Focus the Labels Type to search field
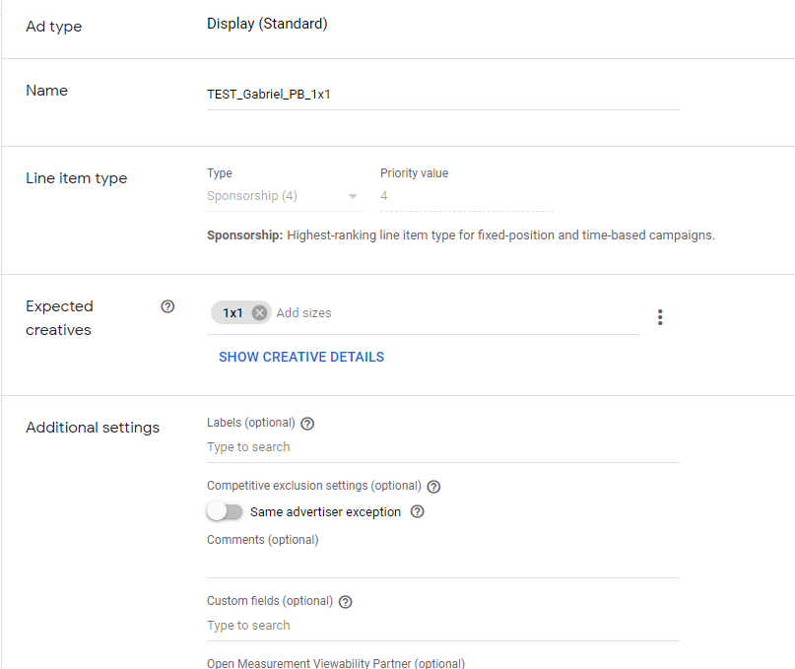 tap(442, 447)
